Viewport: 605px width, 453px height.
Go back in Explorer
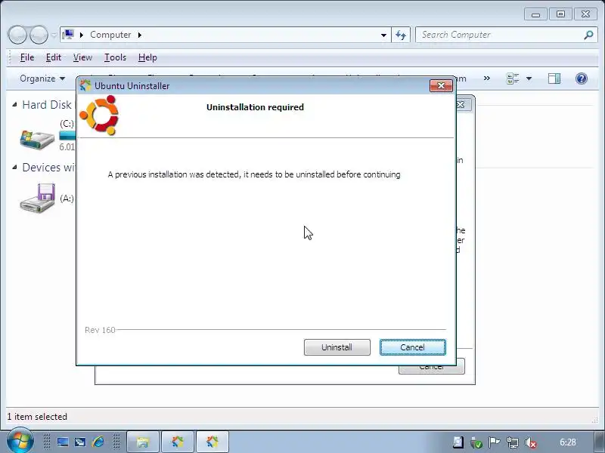(17, 35)
